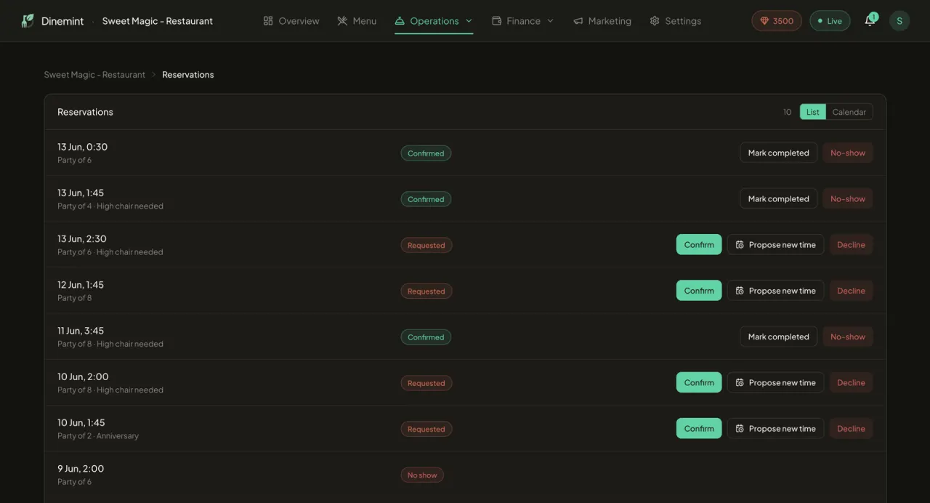Image resolution: width=930 pixels, height=503 pixels.
Task: Expand the Operations dropdown chevron
Action: [469, 21]
